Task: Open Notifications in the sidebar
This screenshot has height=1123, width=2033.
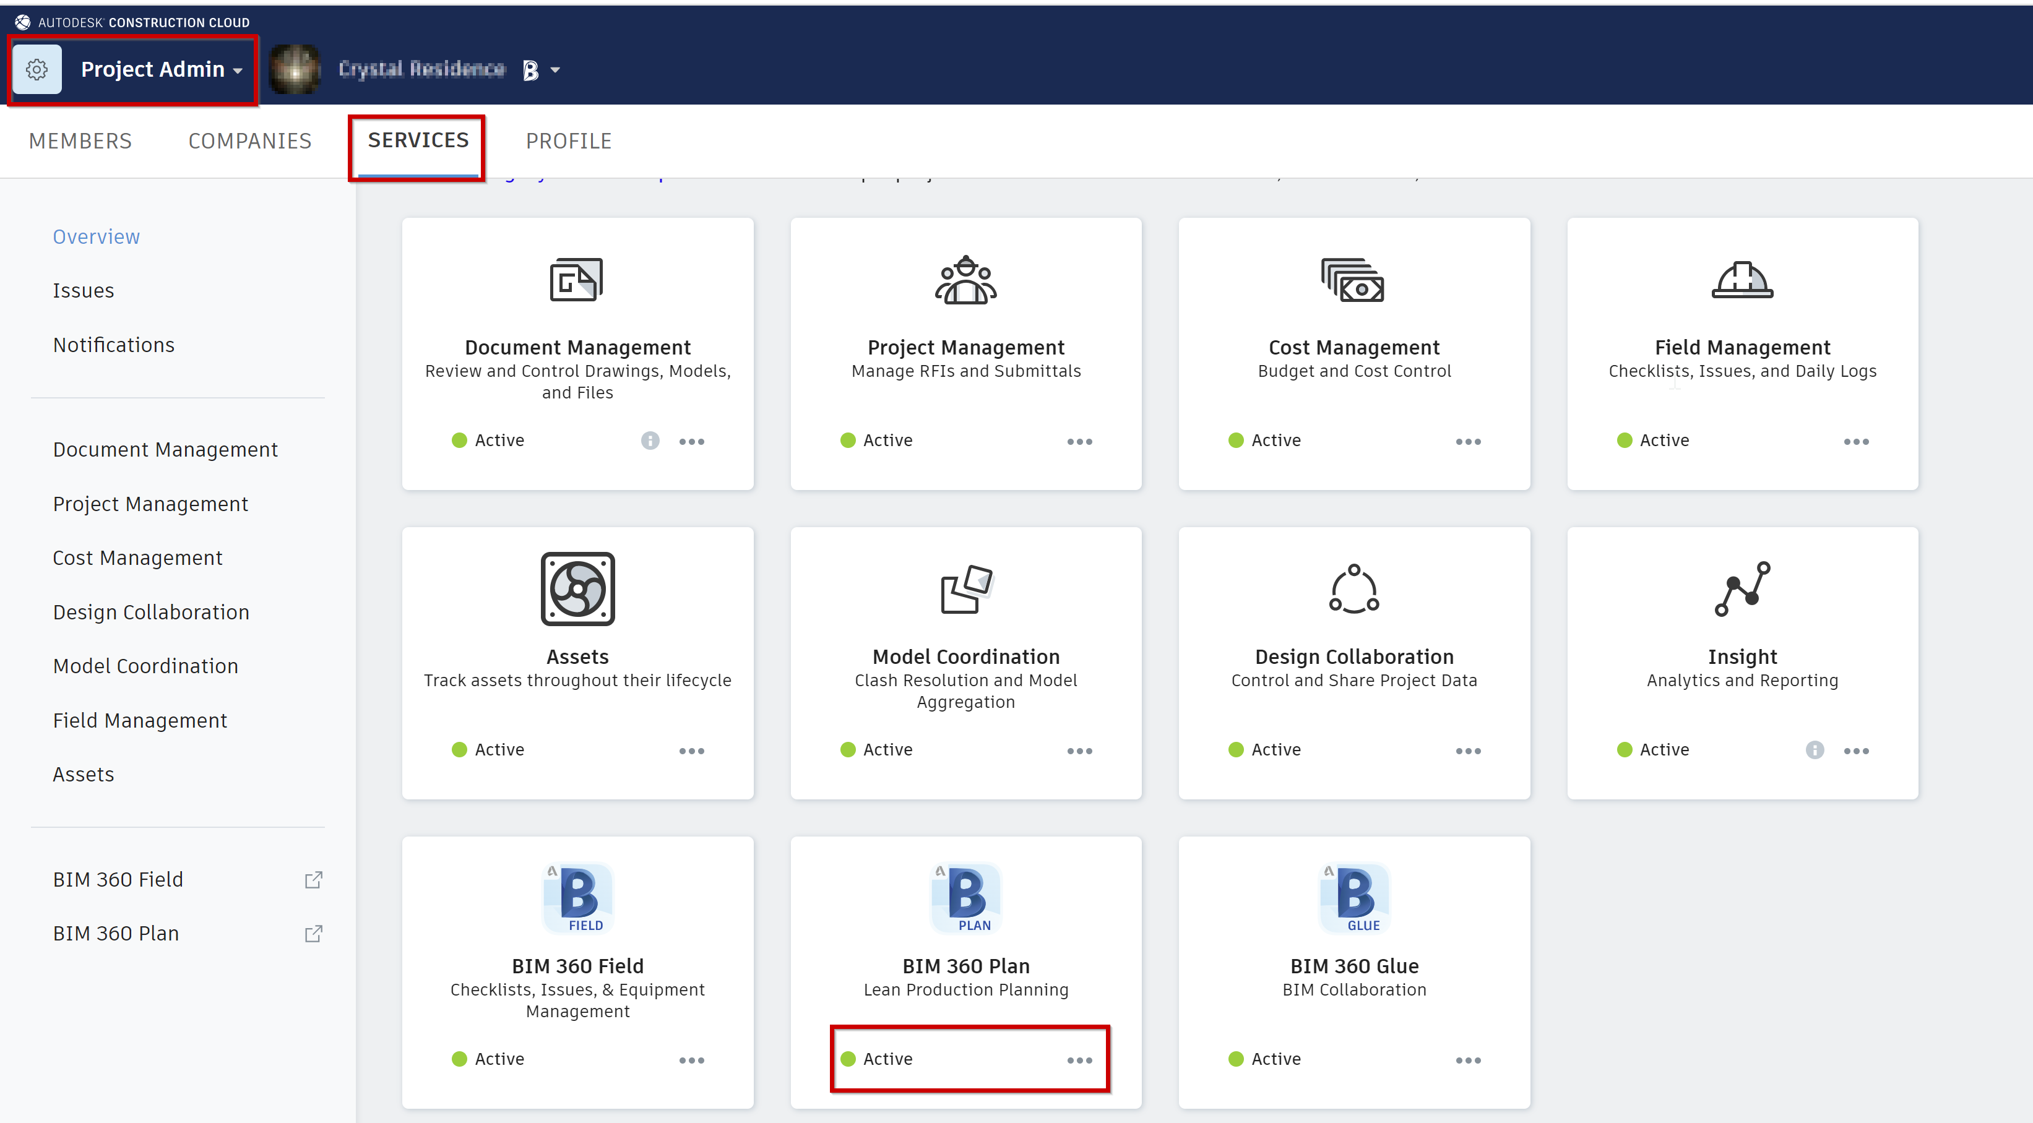Action: tap(114, 345)
